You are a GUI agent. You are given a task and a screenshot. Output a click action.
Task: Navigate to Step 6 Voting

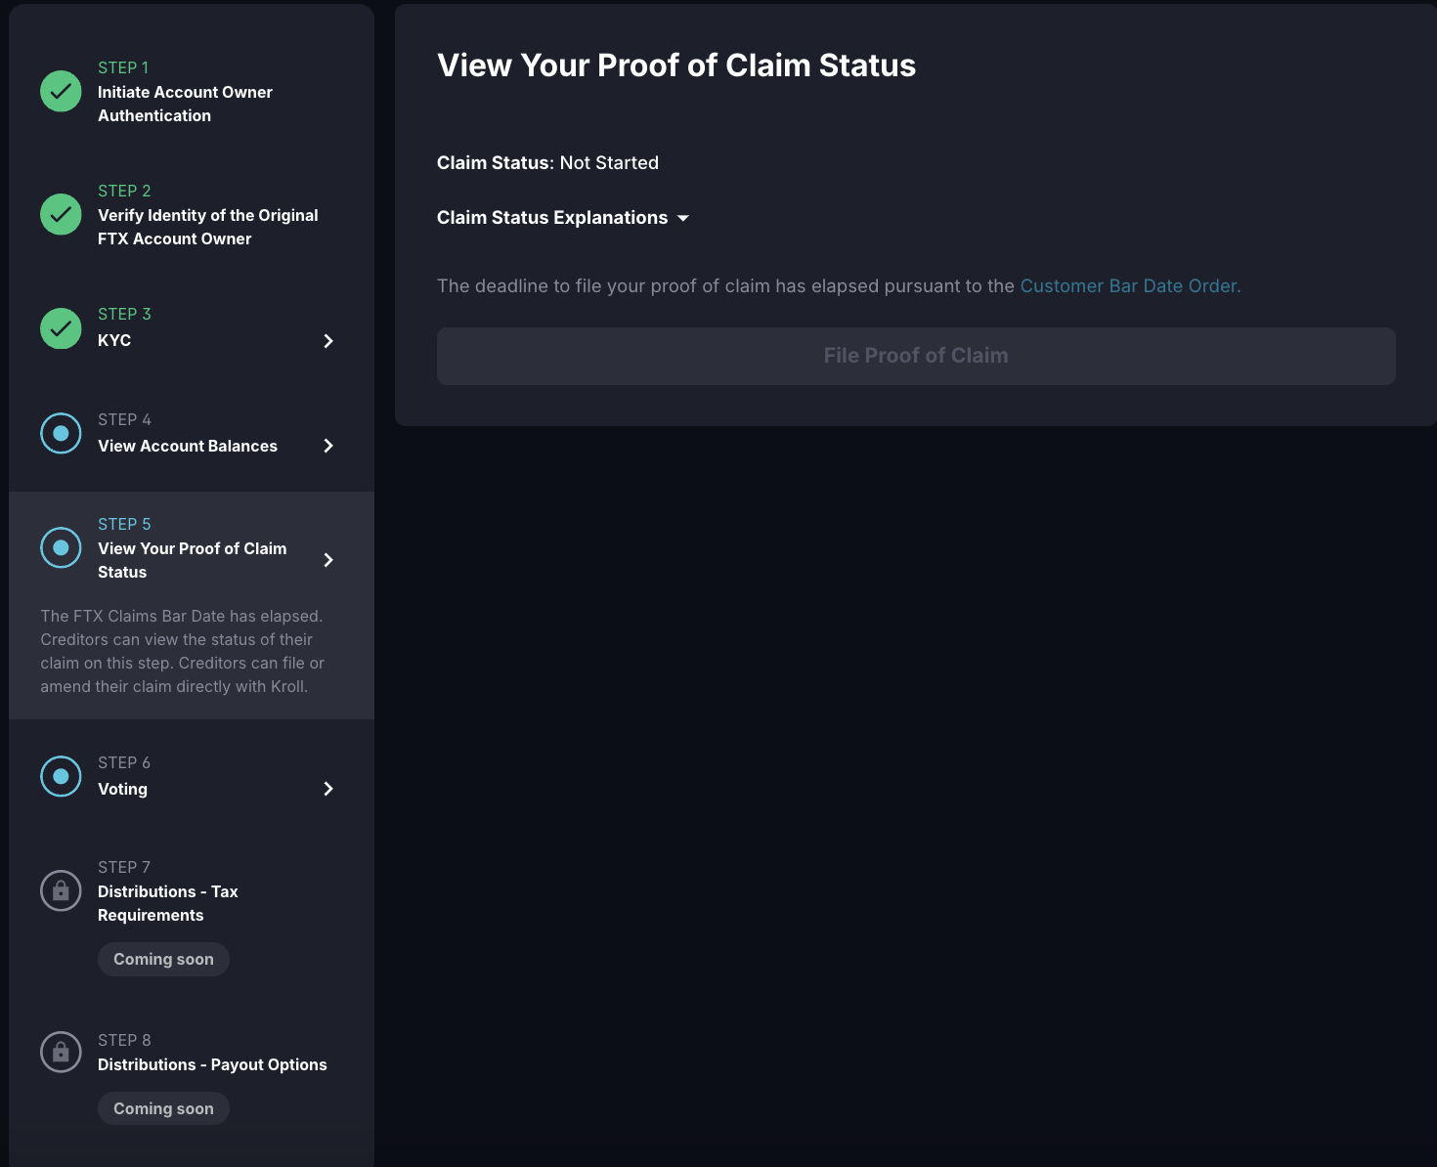(x=123, y=788)
